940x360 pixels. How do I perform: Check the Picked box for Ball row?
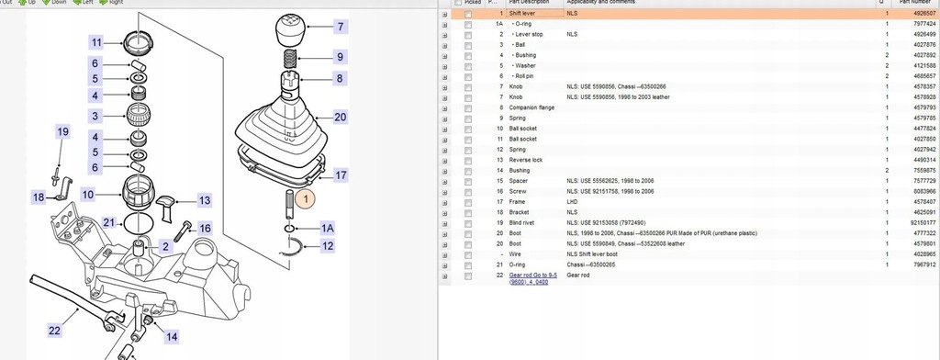point(468,45)
